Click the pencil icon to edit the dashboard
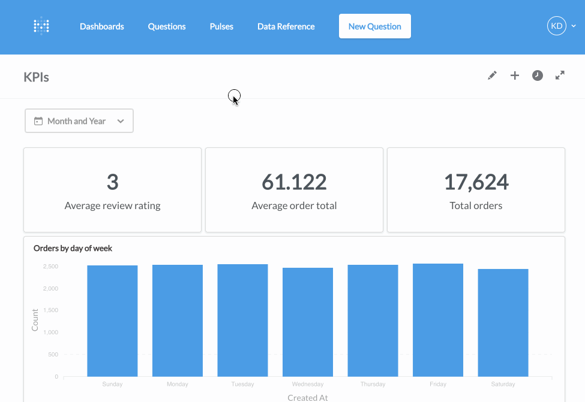Screen dimensions: 585x402 click(x=492, y=75)
